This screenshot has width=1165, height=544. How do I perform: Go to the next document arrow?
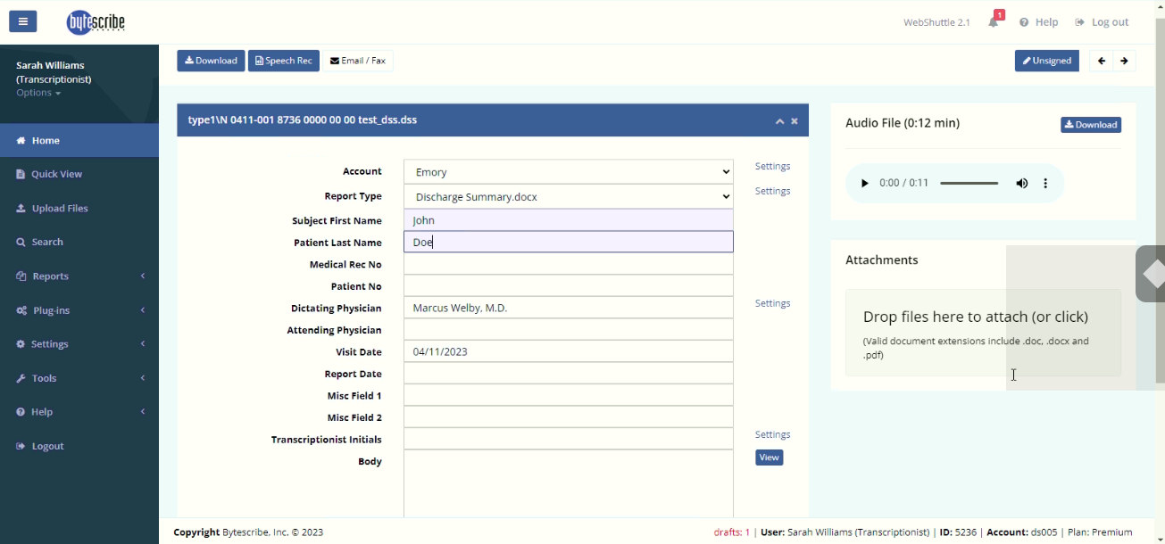(x=1124, y=61)
